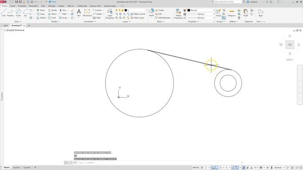Image resolution: width=303 pixels, height=170 pixels.
Task: Select the Arc tool
Action: [x=26, y=13]
